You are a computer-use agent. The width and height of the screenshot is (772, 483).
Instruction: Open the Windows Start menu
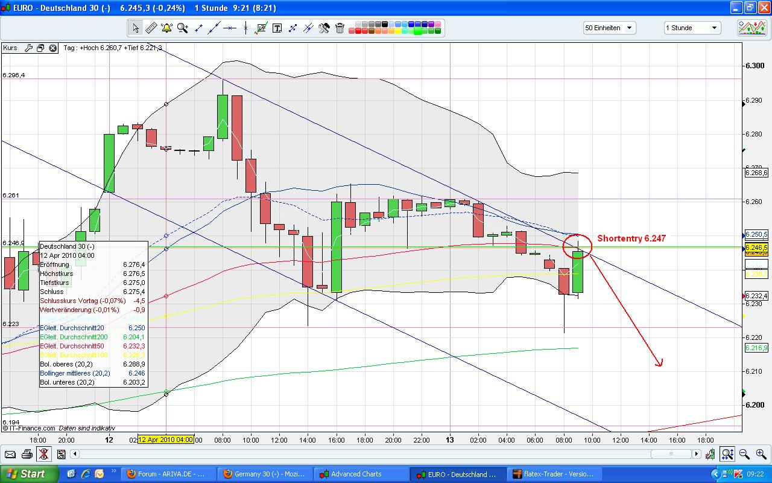[x=29, y=474]
